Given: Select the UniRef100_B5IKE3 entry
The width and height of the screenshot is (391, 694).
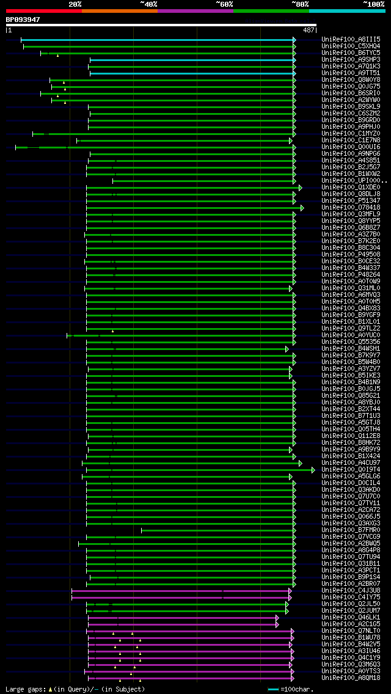Looking at the screenshot, I should pos(351,376).
